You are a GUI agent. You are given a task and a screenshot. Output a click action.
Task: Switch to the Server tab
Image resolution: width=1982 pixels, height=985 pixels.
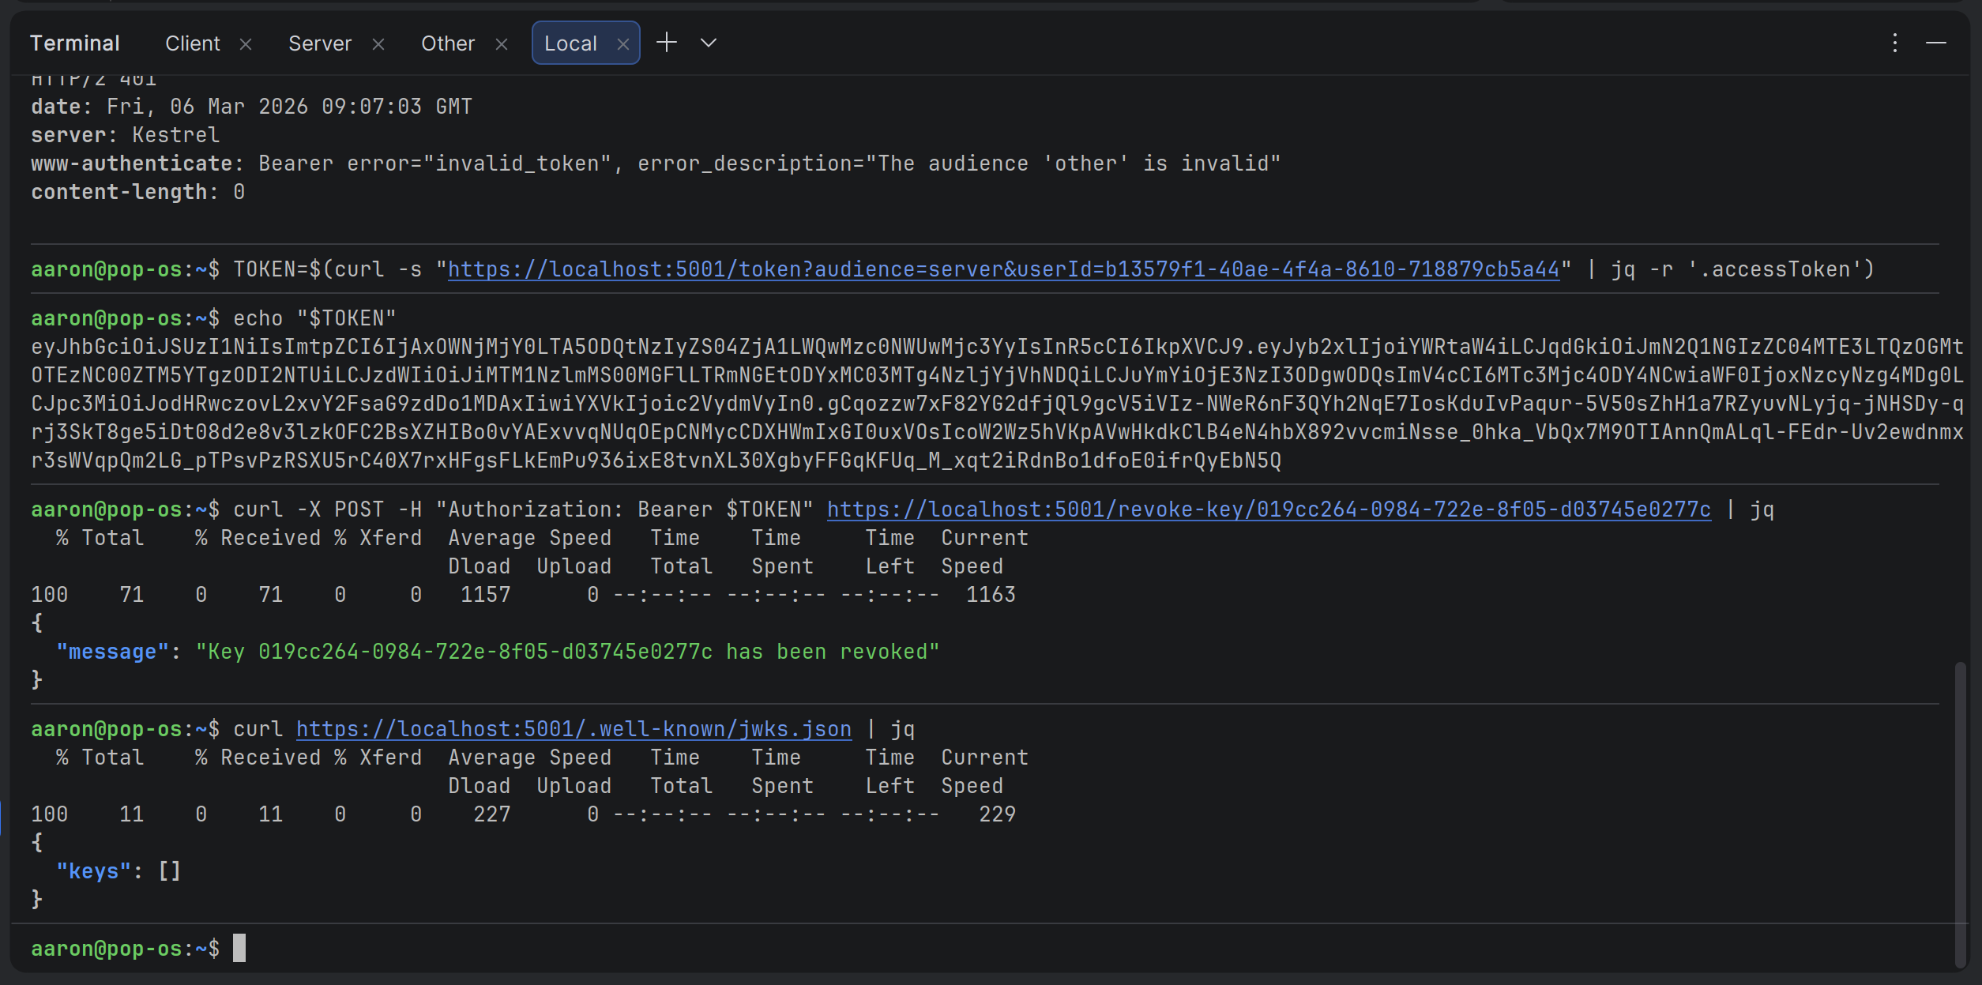tap(319, 43)
